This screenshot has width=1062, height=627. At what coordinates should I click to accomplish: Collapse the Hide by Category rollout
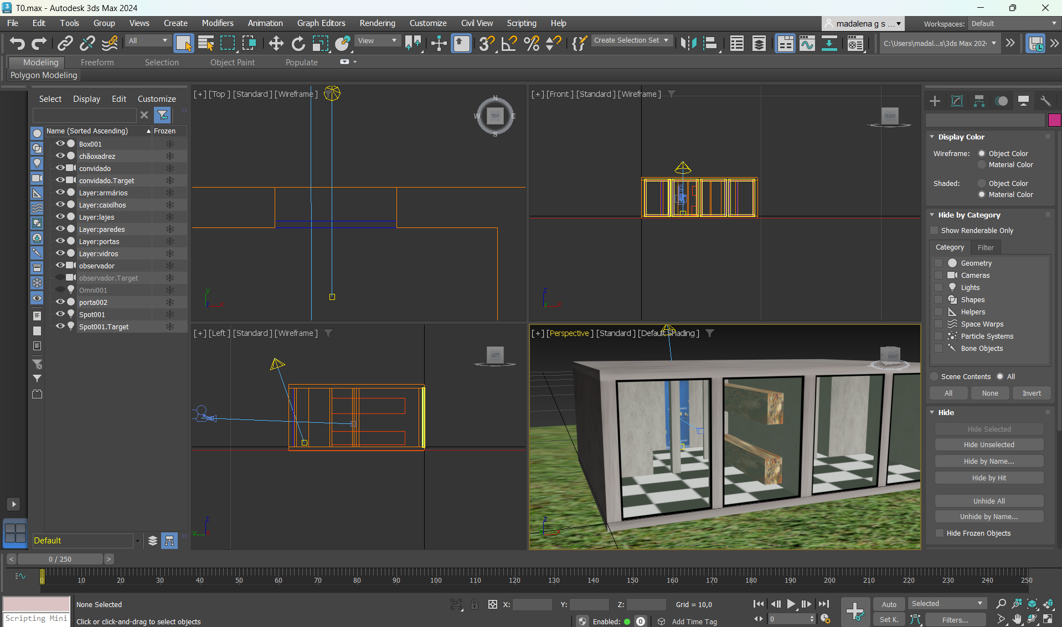click(x=969, y=215)
